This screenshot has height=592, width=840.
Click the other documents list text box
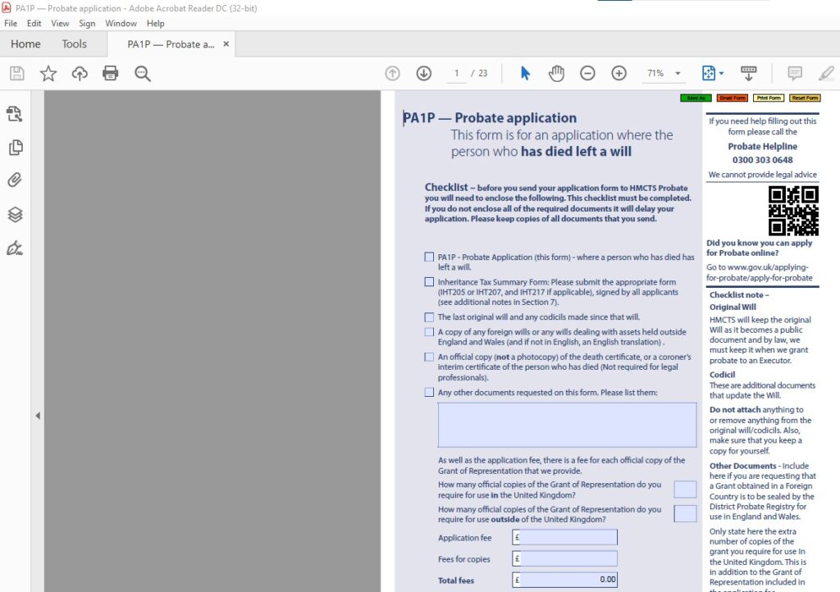(568, 425)
